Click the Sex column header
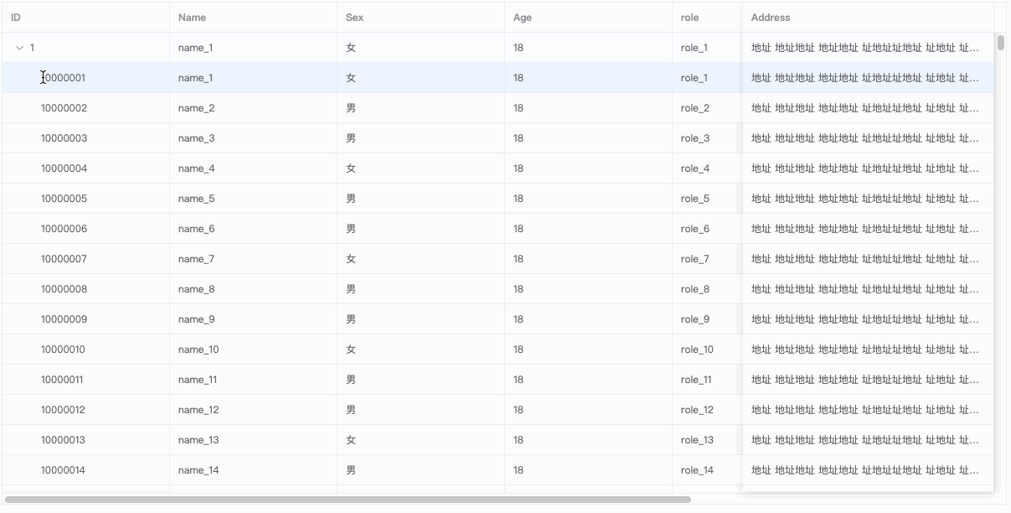This screenshot has height=513, width=1011. [x=420, y=18]
